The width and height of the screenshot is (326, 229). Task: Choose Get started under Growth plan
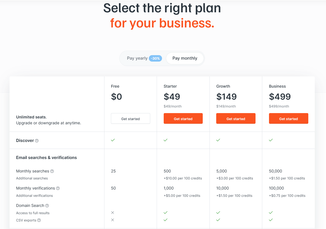pyautogui.click(x=236, y=119)
